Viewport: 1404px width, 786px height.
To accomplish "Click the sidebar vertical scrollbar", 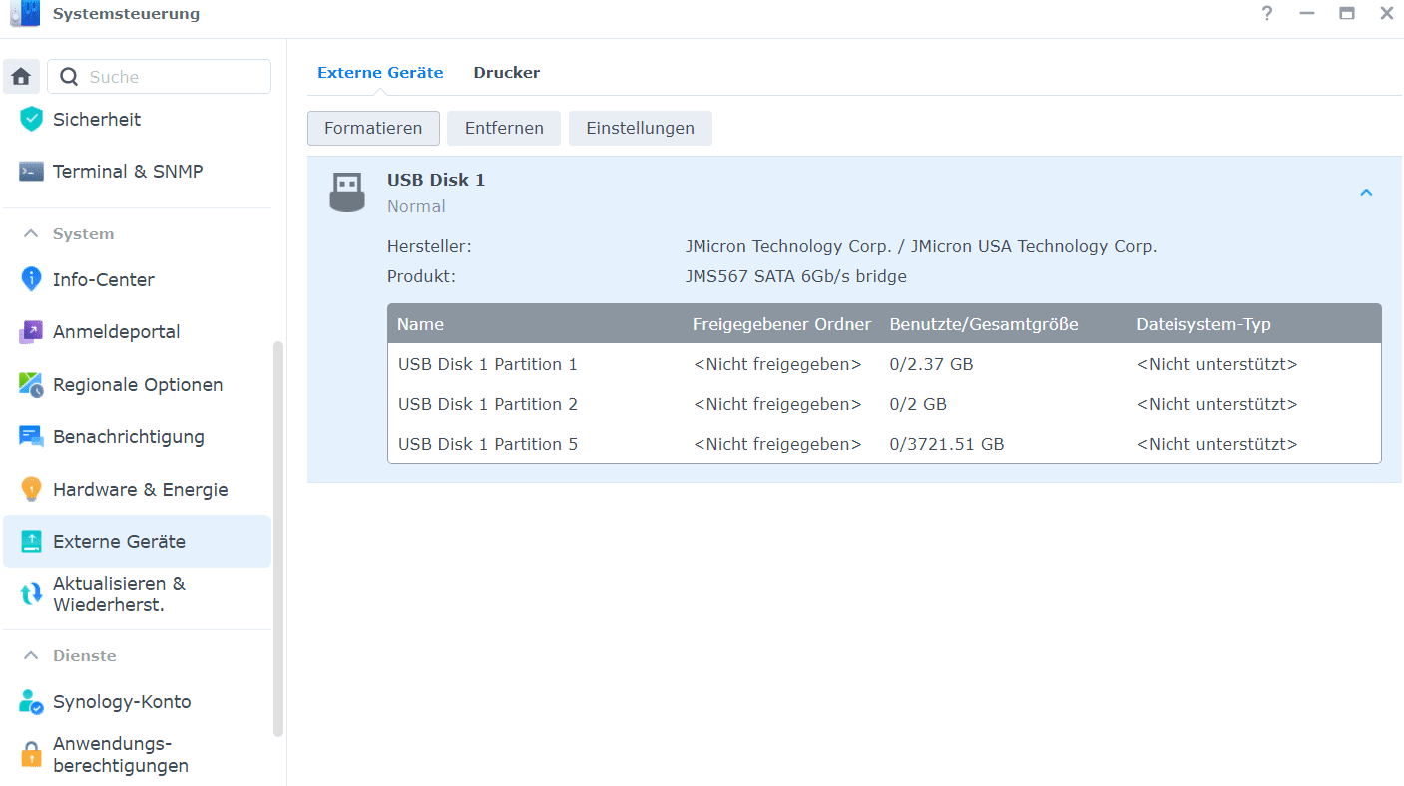I will click(278, 539).
